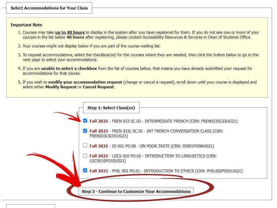Uncheck the FREN 033 SC.03 Intermediate French checkbox

pyautogui.click(x=85, y=121)
